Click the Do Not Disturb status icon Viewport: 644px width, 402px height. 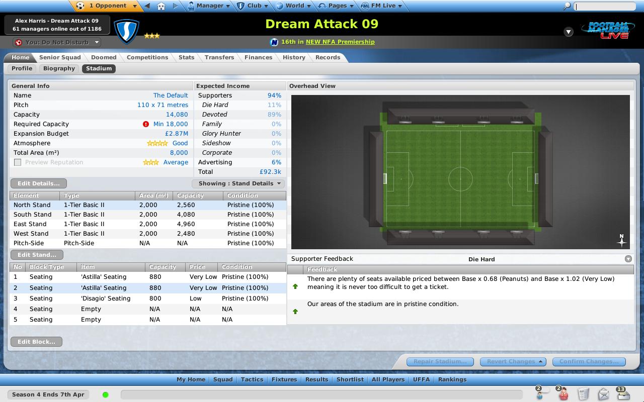pyautogui.click(x=19, y=42)
